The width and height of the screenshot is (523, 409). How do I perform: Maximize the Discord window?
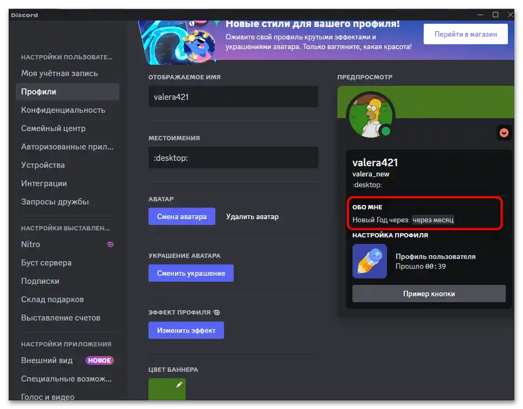495,15
